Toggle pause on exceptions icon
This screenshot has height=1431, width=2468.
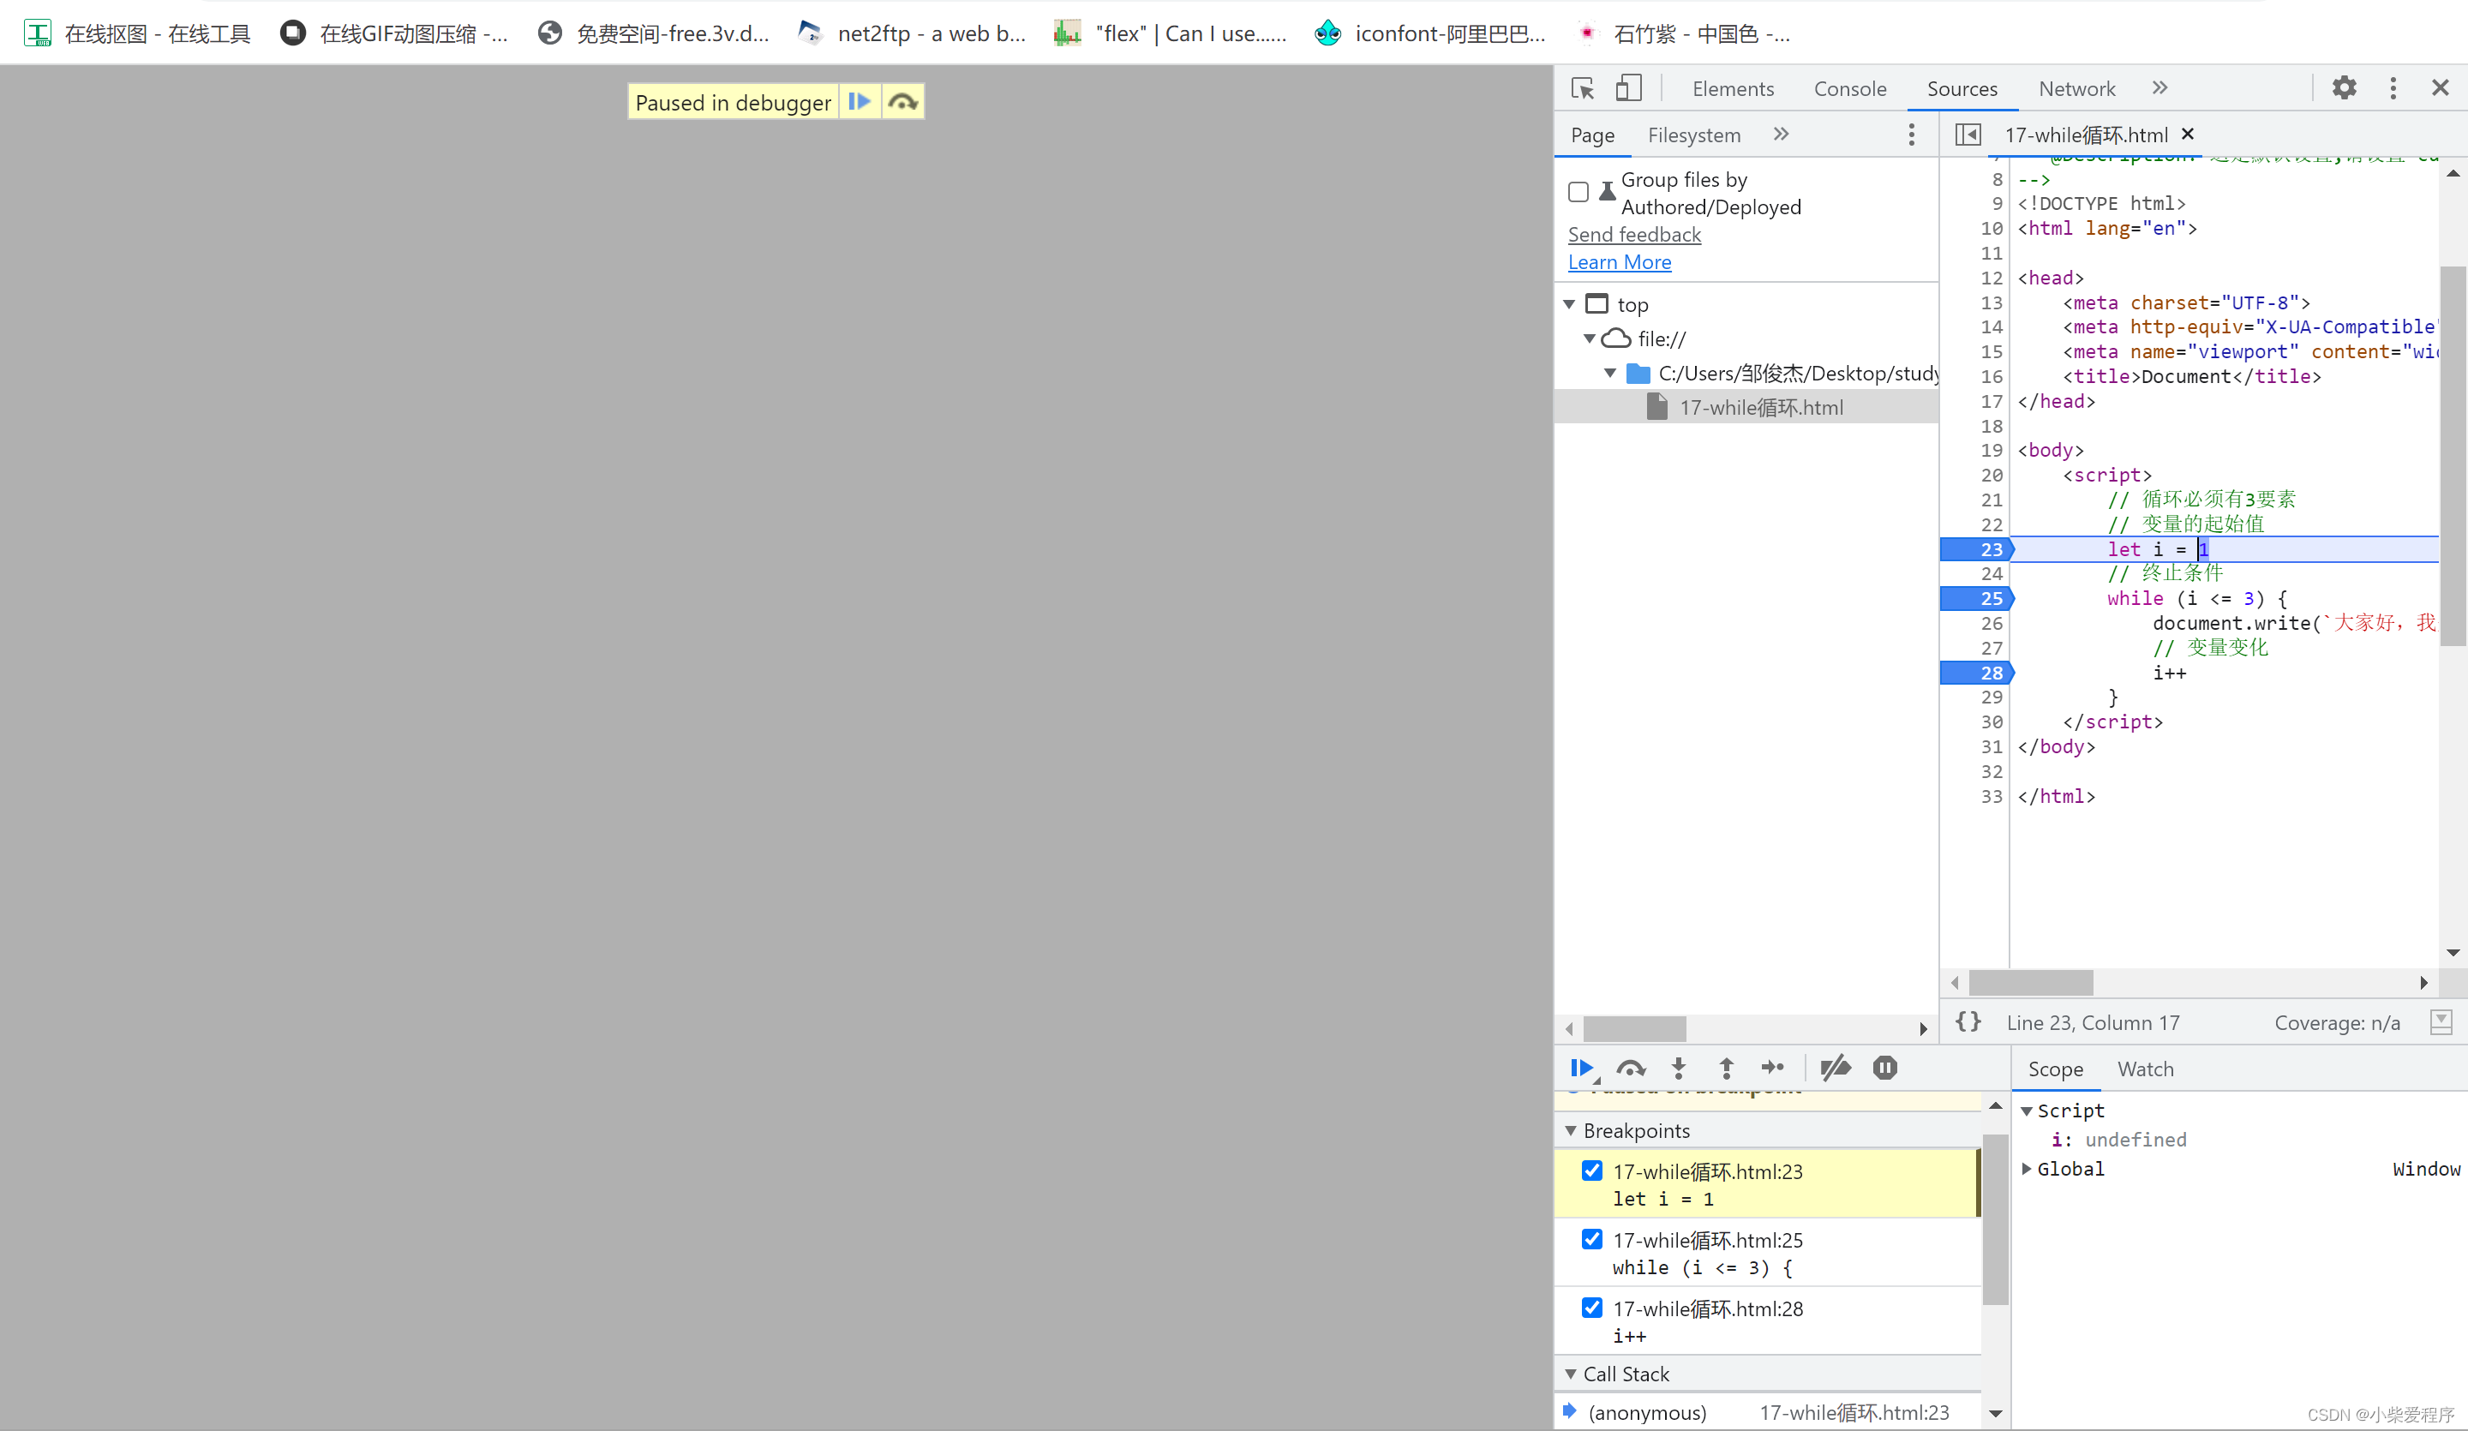click(1884, 1068)
